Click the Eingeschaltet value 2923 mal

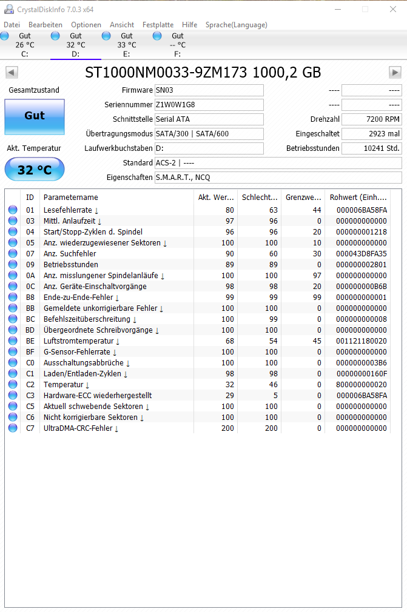click(371, 133)
